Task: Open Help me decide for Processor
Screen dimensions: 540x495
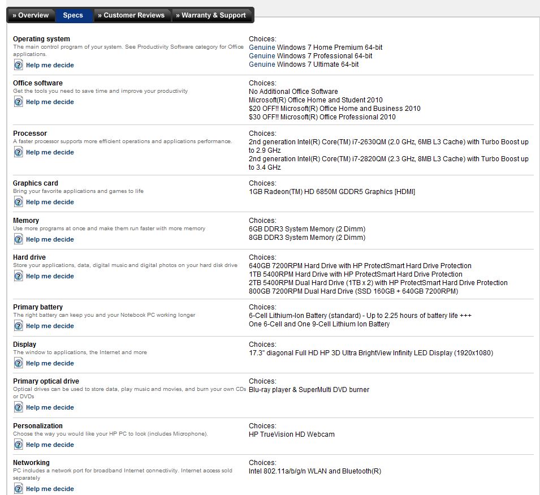Action: pos(50,152)
